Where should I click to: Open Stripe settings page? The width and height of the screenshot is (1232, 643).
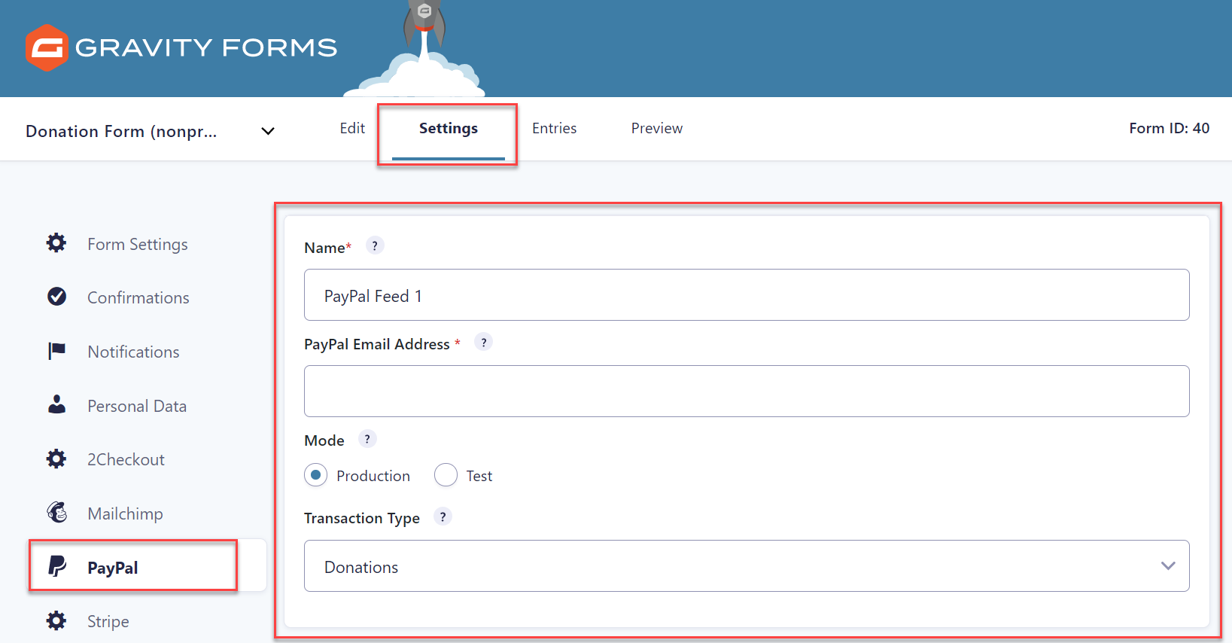pos(108,621)
